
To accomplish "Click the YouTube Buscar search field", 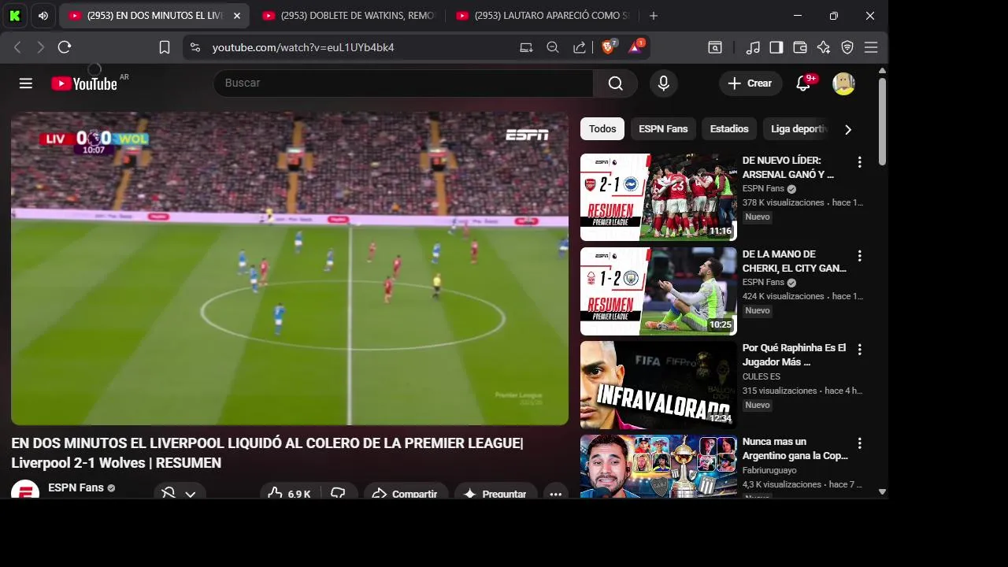I will coord(403,83).
